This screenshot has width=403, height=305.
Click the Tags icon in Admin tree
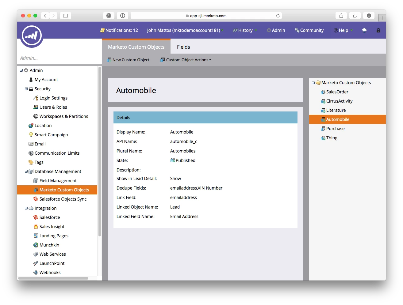tap(31, 162)
